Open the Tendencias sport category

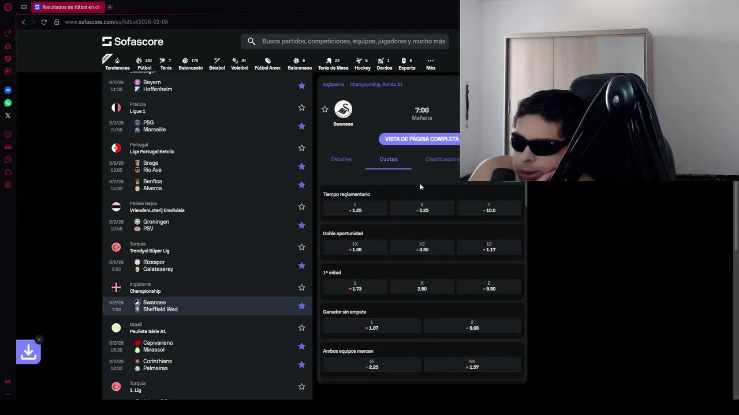click(117, 63)
